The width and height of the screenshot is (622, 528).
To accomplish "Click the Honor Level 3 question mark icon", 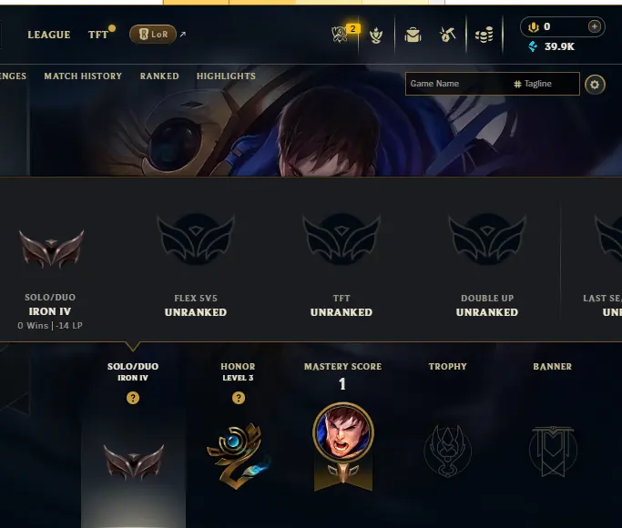I will 239,398.
